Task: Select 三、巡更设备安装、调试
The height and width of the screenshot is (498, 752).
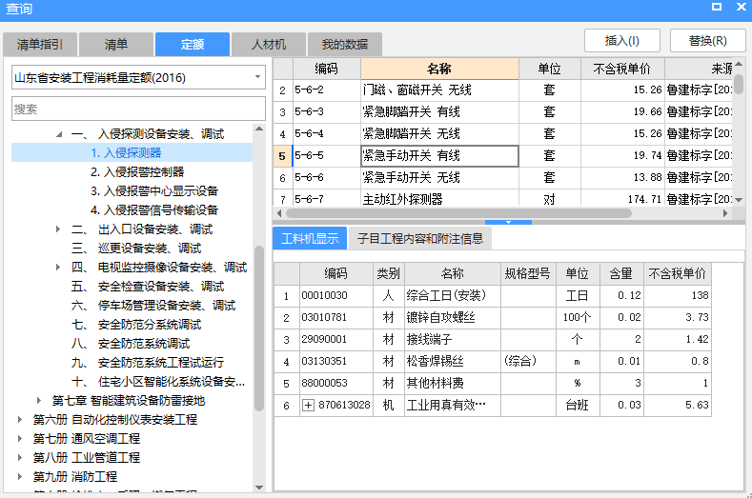Action: pos(136,249)
